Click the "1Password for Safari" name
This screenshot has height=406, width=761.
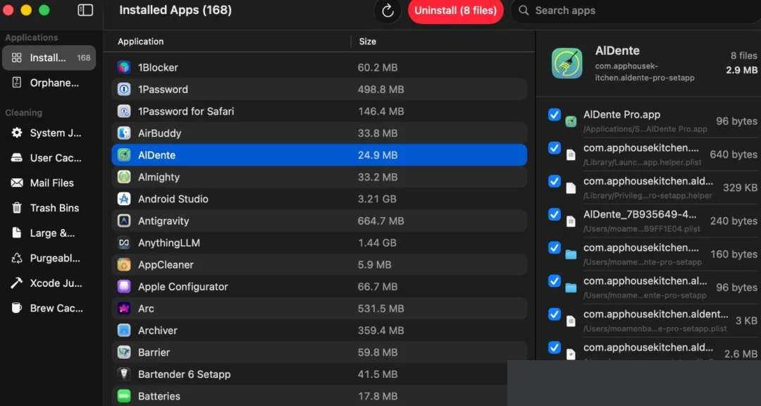click(x=186, y=111)
